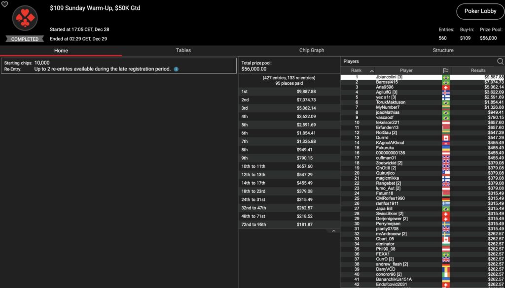Click the Finland flag beside yez s1r
Image resolution: width=505 pixels, height=288 pixels.
[x=446, y=97]
